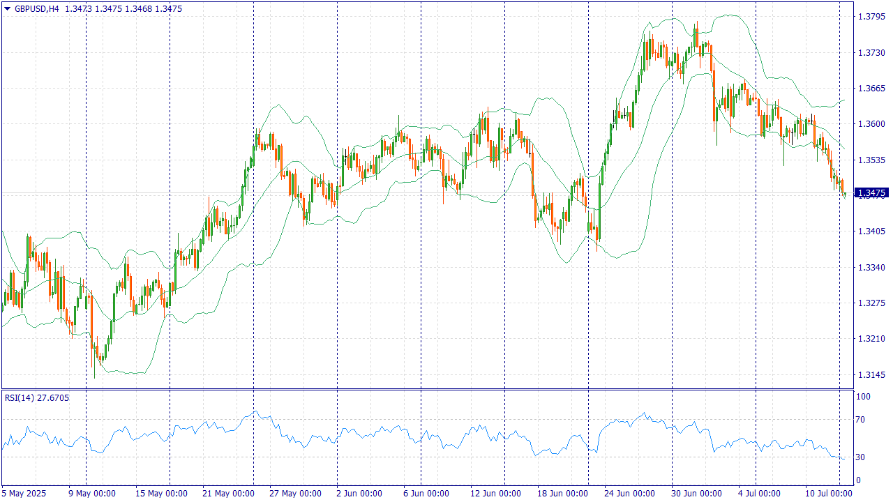Select the 6 Jun 00:00 time label
The height and width of the screenshot is (502, 893).
point(425,494)
